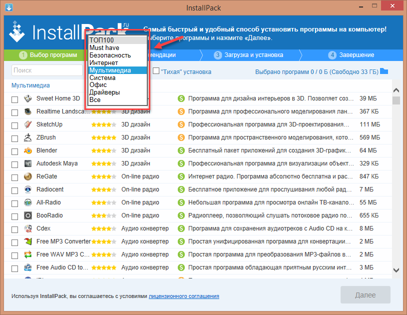407x315 pixels.
Task: Click the Blender program icon
Action: [29, 150]
